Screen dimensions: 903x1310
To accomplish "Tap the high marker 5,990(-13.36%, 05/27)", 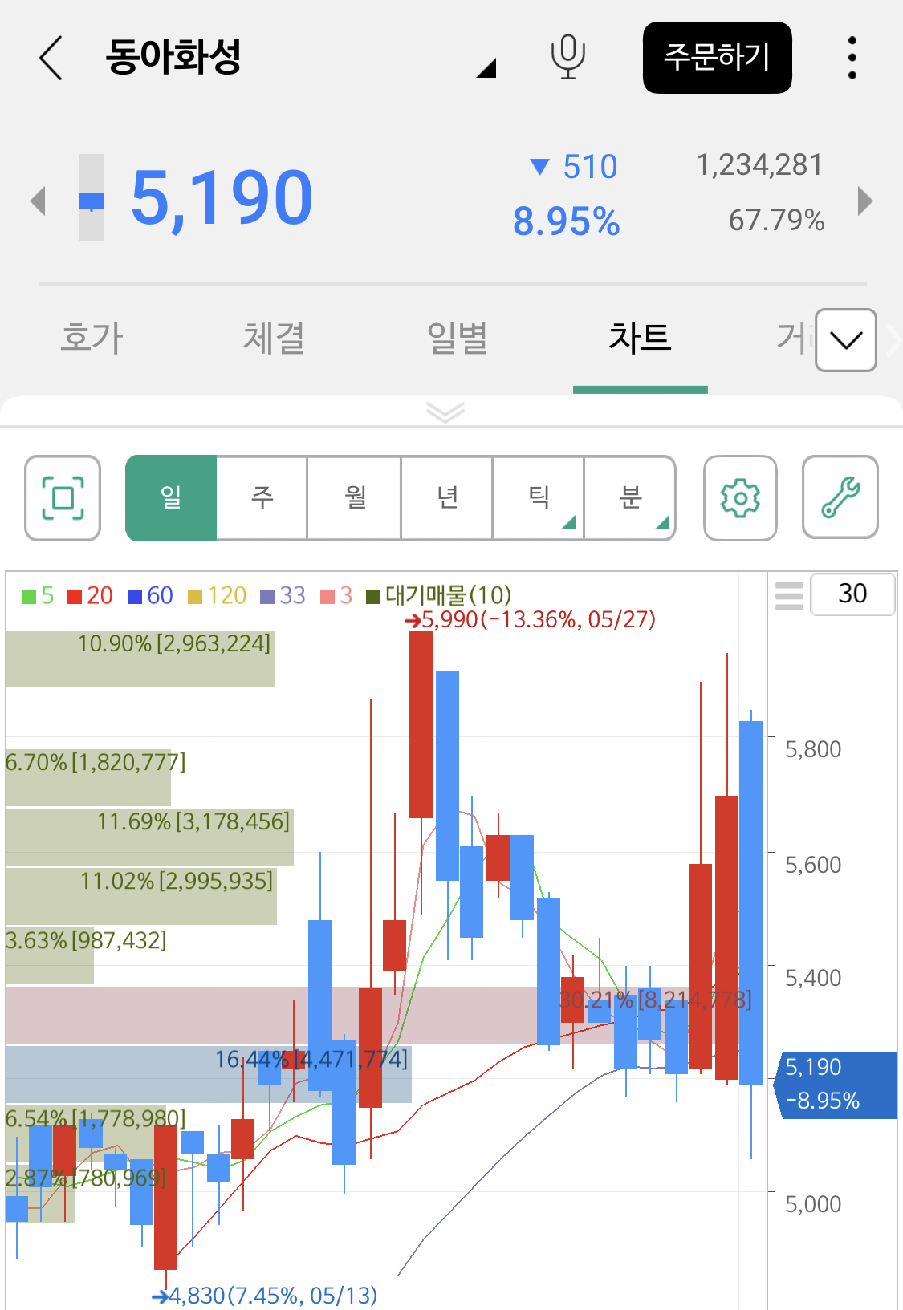I will (531, 619).
